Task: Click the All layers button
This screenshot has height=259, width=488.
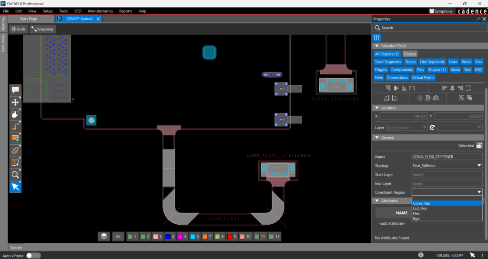Action: click(118, 237)
